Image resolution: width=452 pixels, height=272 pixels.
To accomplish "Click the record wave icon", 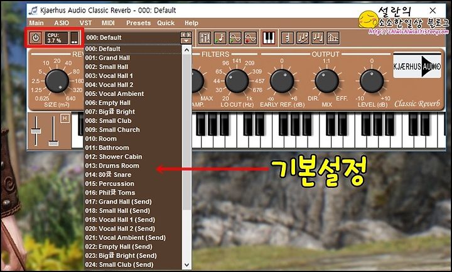I will pyautogui.click(x=250, y=38).
